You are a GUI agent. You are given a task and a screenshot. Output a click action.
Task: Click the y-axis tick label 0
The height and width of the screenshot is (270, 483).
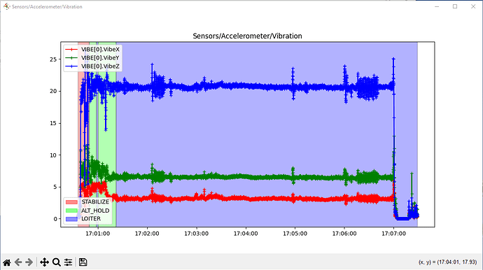(55, 219)
